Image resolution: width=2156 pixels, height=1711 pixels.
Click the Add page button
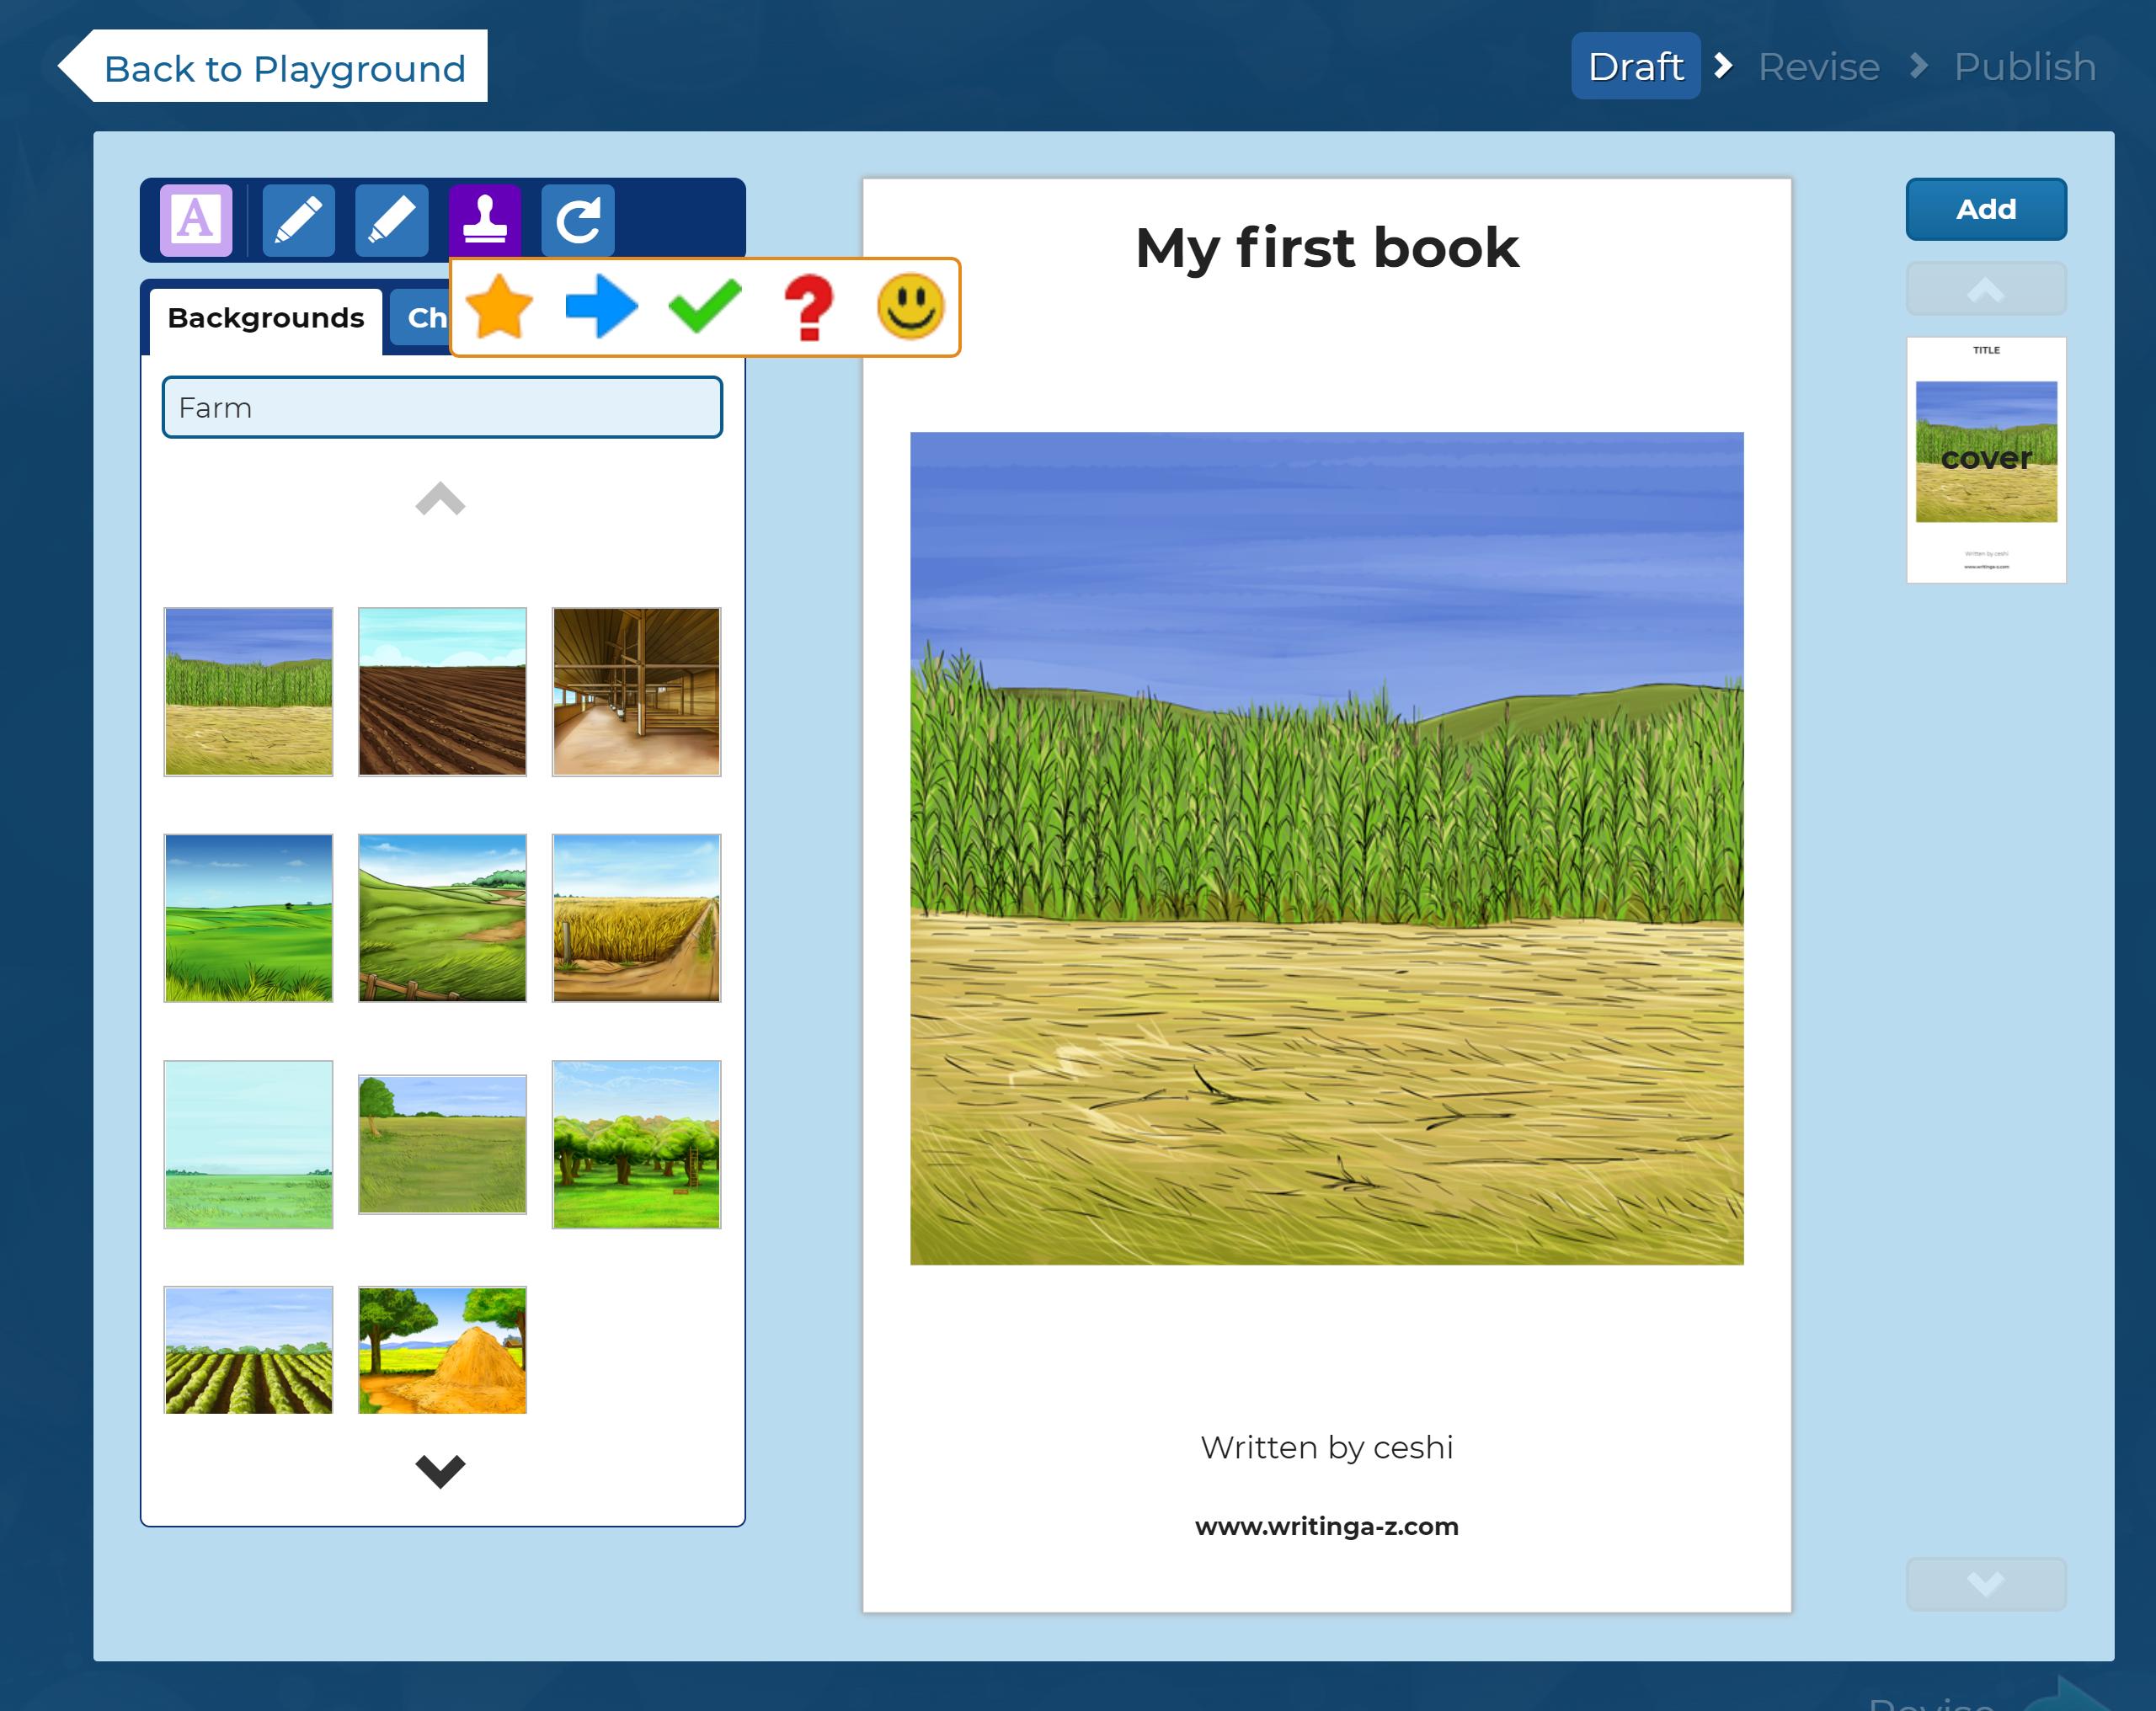tap(1985, 209)
